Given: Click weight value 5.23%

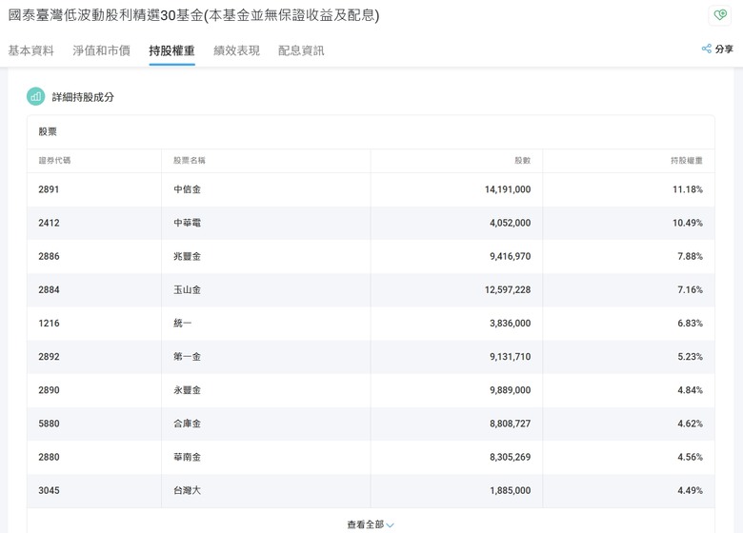Looking at the screenshot, I should [690, 357].
